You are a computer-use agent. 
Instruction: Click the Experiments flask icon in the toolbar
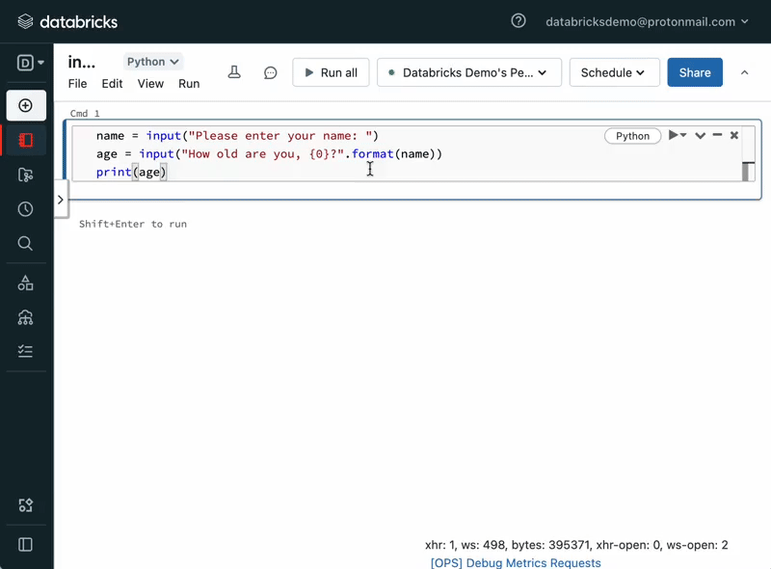tap(232, 71)
